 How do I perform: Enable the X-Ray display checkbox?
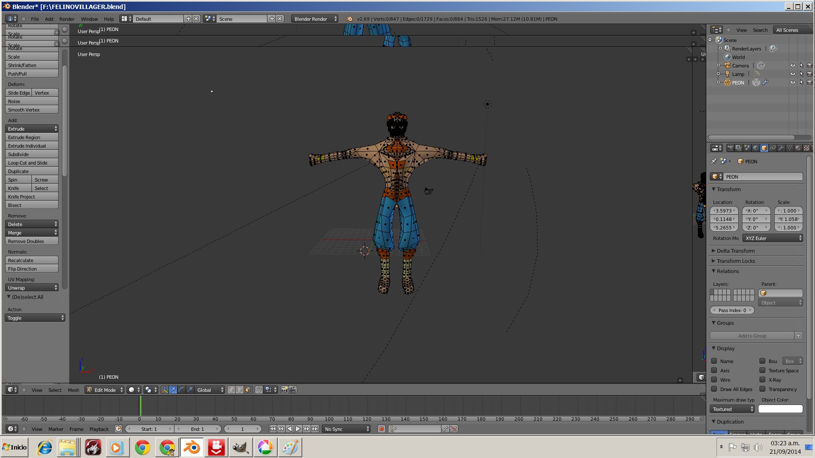tap(762, 380)
